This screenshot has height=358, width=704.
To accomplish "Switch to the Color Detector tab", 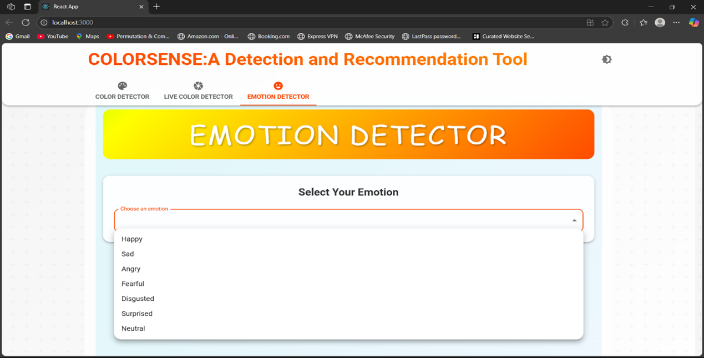I will tap(122, 97).
